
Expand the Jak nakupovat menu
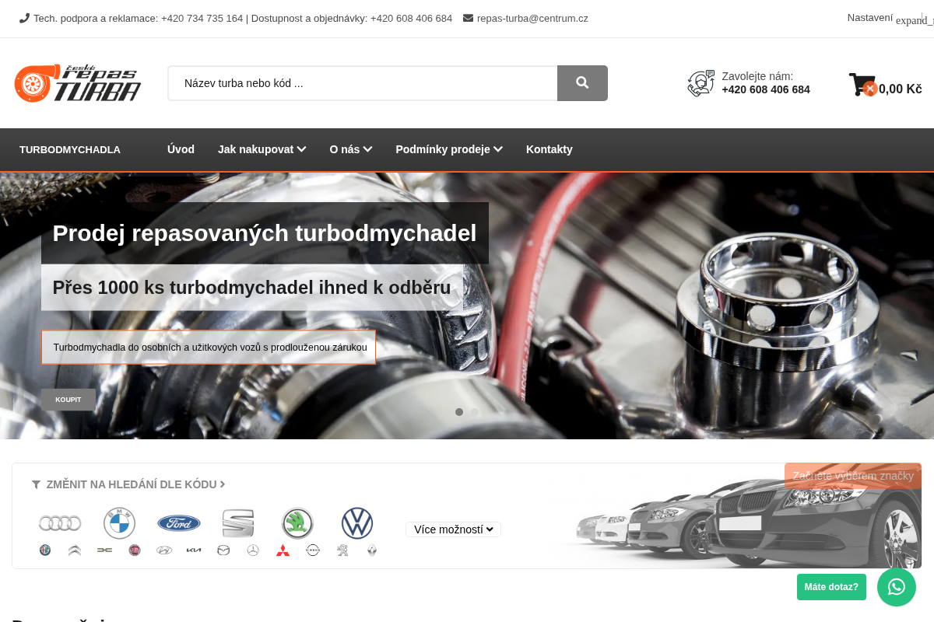[x=262, y=149]
